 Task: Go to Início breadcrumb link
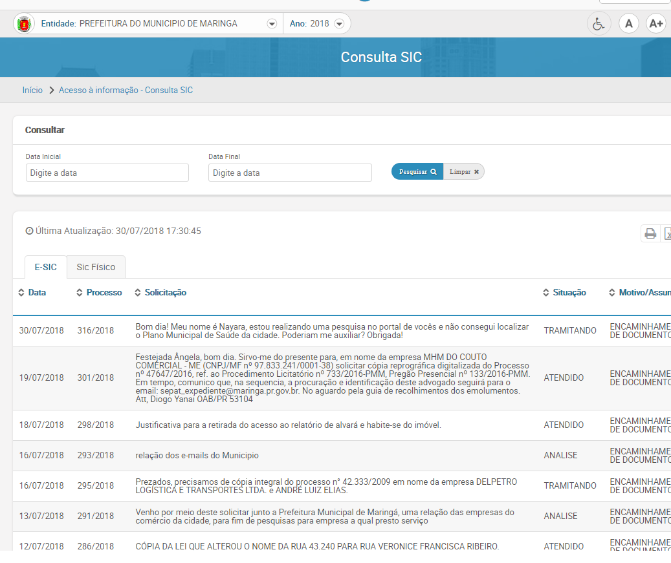click(32, 90)
